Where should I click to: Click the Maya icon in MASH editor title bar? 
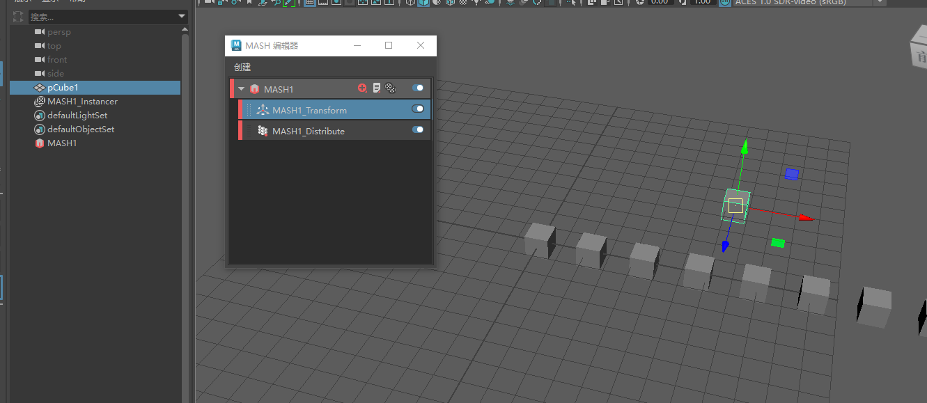(237, 46)
